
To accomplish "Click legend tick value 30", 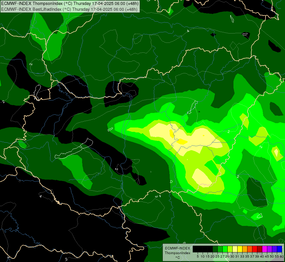I will [232, 256].
